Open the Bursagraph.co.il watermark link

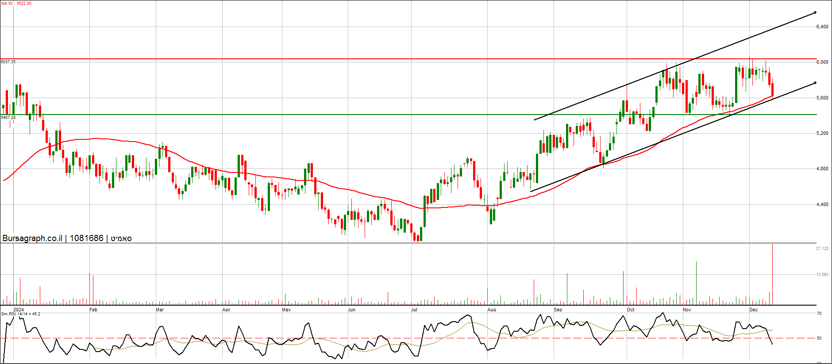pos(32,238)
